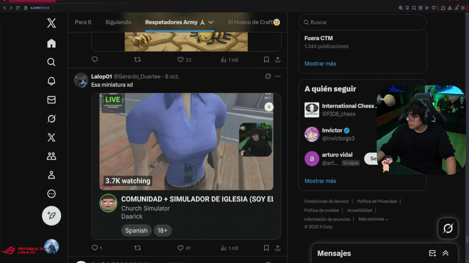Bookmark the Lalop01 post
This screenshot has height=263, width=469.
[266, 248]
